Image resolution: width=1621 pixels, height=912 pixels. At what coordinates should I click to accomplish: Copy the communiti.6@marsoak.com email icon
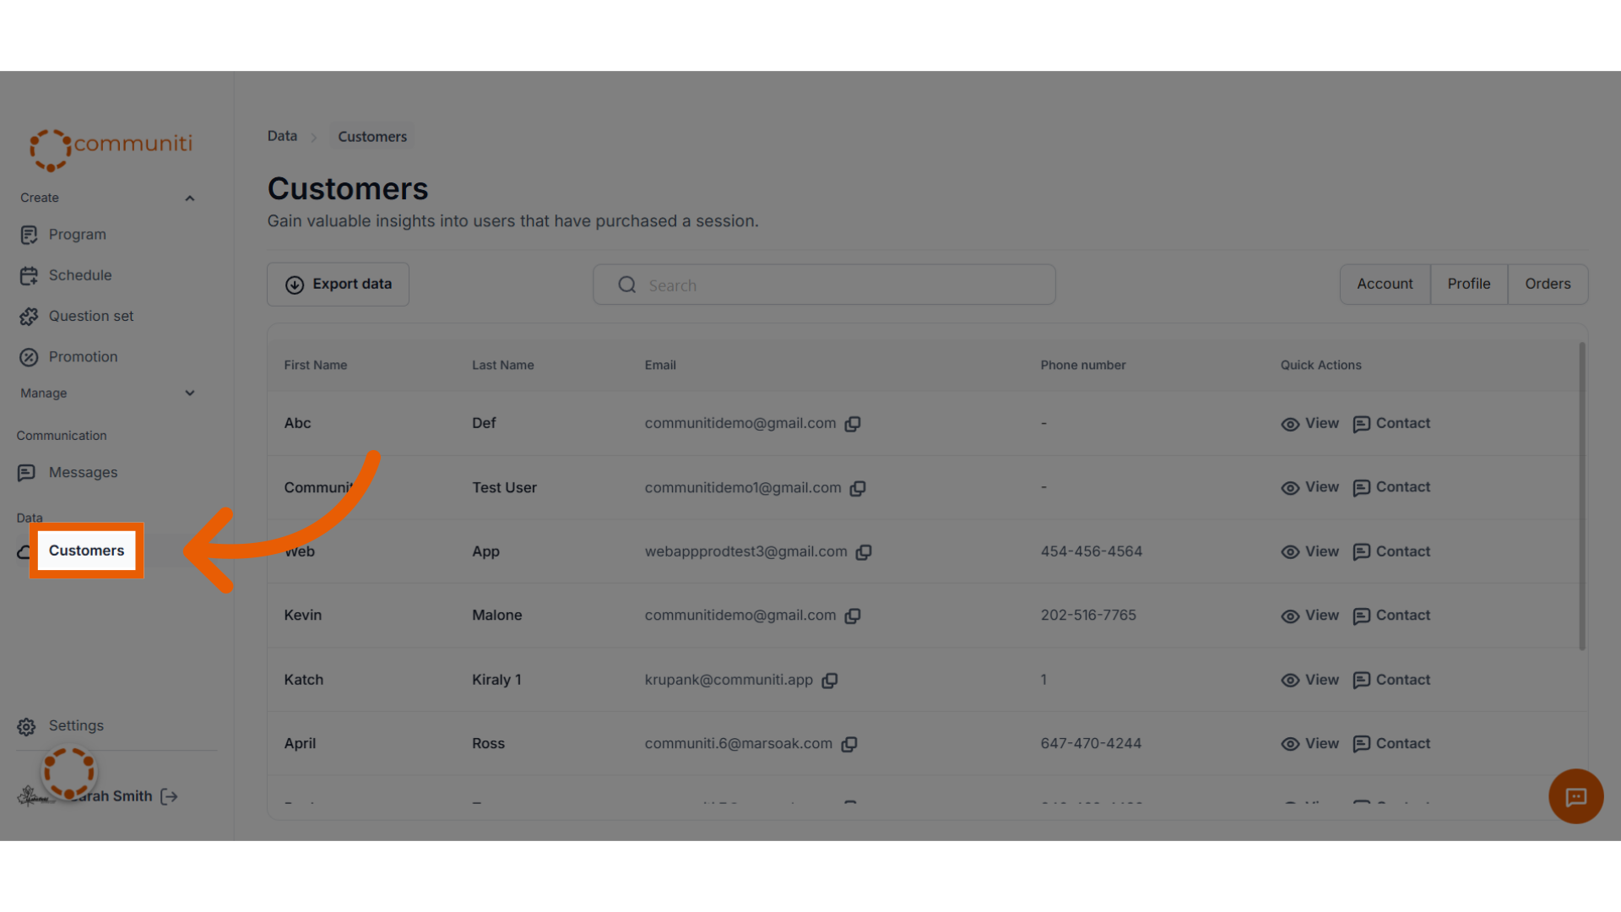tap(849, 744)
